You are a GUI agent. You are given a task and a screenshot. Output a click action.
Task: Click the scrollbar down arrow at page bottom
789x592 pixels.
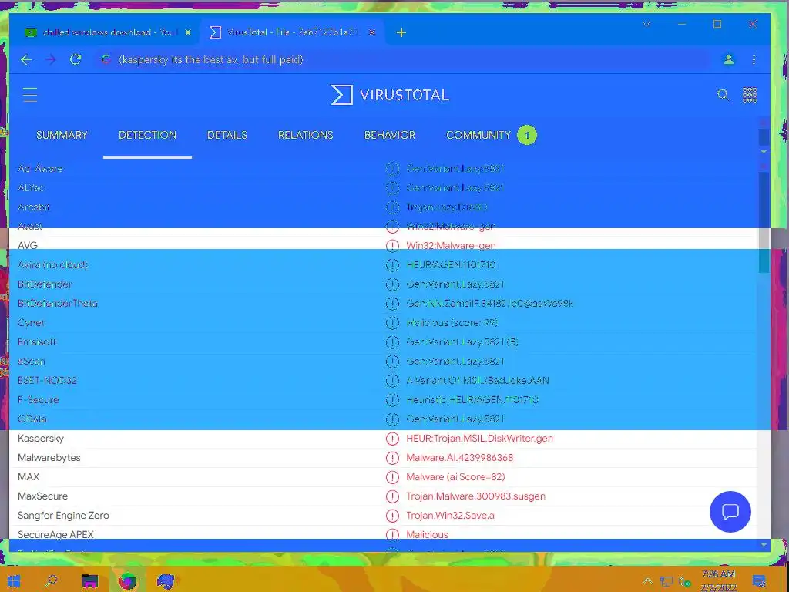(x=764, y=545)
